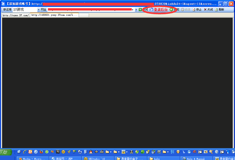Launch Firefox from quick launch
The width and height of the screenshot is (235, 160).
(x=41, y=152)
